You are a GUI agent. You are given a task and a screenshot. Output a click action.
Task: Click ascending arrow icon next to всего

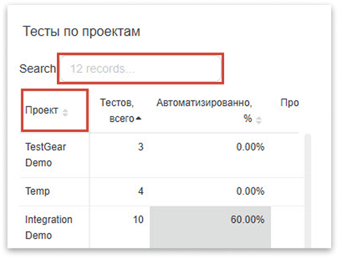coord(138,119)
